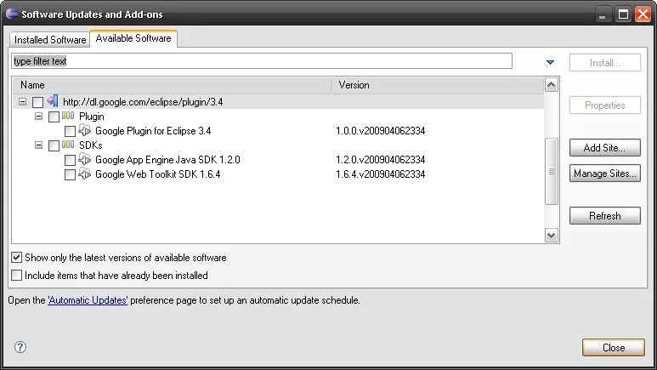Image resolution: width=657 pixels, height=370 pixels.
Task: Select Google App Engine Java SDK 1.2.0 text
Action: coord(167,159)
